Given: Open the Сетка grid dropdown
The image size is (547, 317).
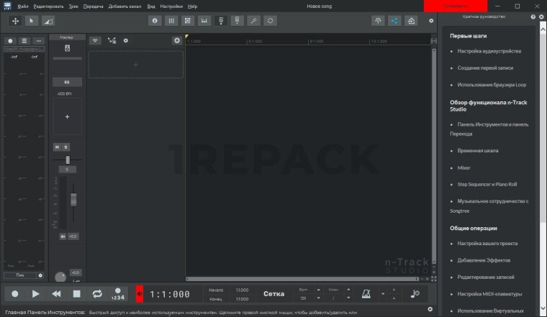Looking at the screenshot, I should click(x=273, y=294).
